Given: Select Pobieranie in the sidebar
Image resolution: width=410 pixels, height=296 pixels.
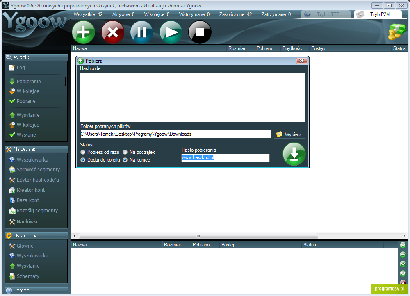Looking at the screenshot, I should pos(36,81).
